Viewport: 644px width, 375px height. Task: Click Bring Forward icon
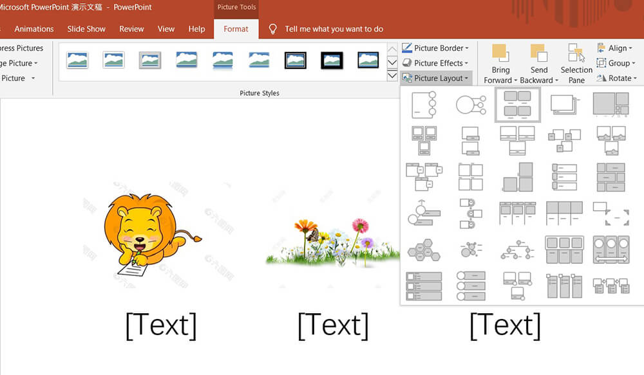coord(500,53)
